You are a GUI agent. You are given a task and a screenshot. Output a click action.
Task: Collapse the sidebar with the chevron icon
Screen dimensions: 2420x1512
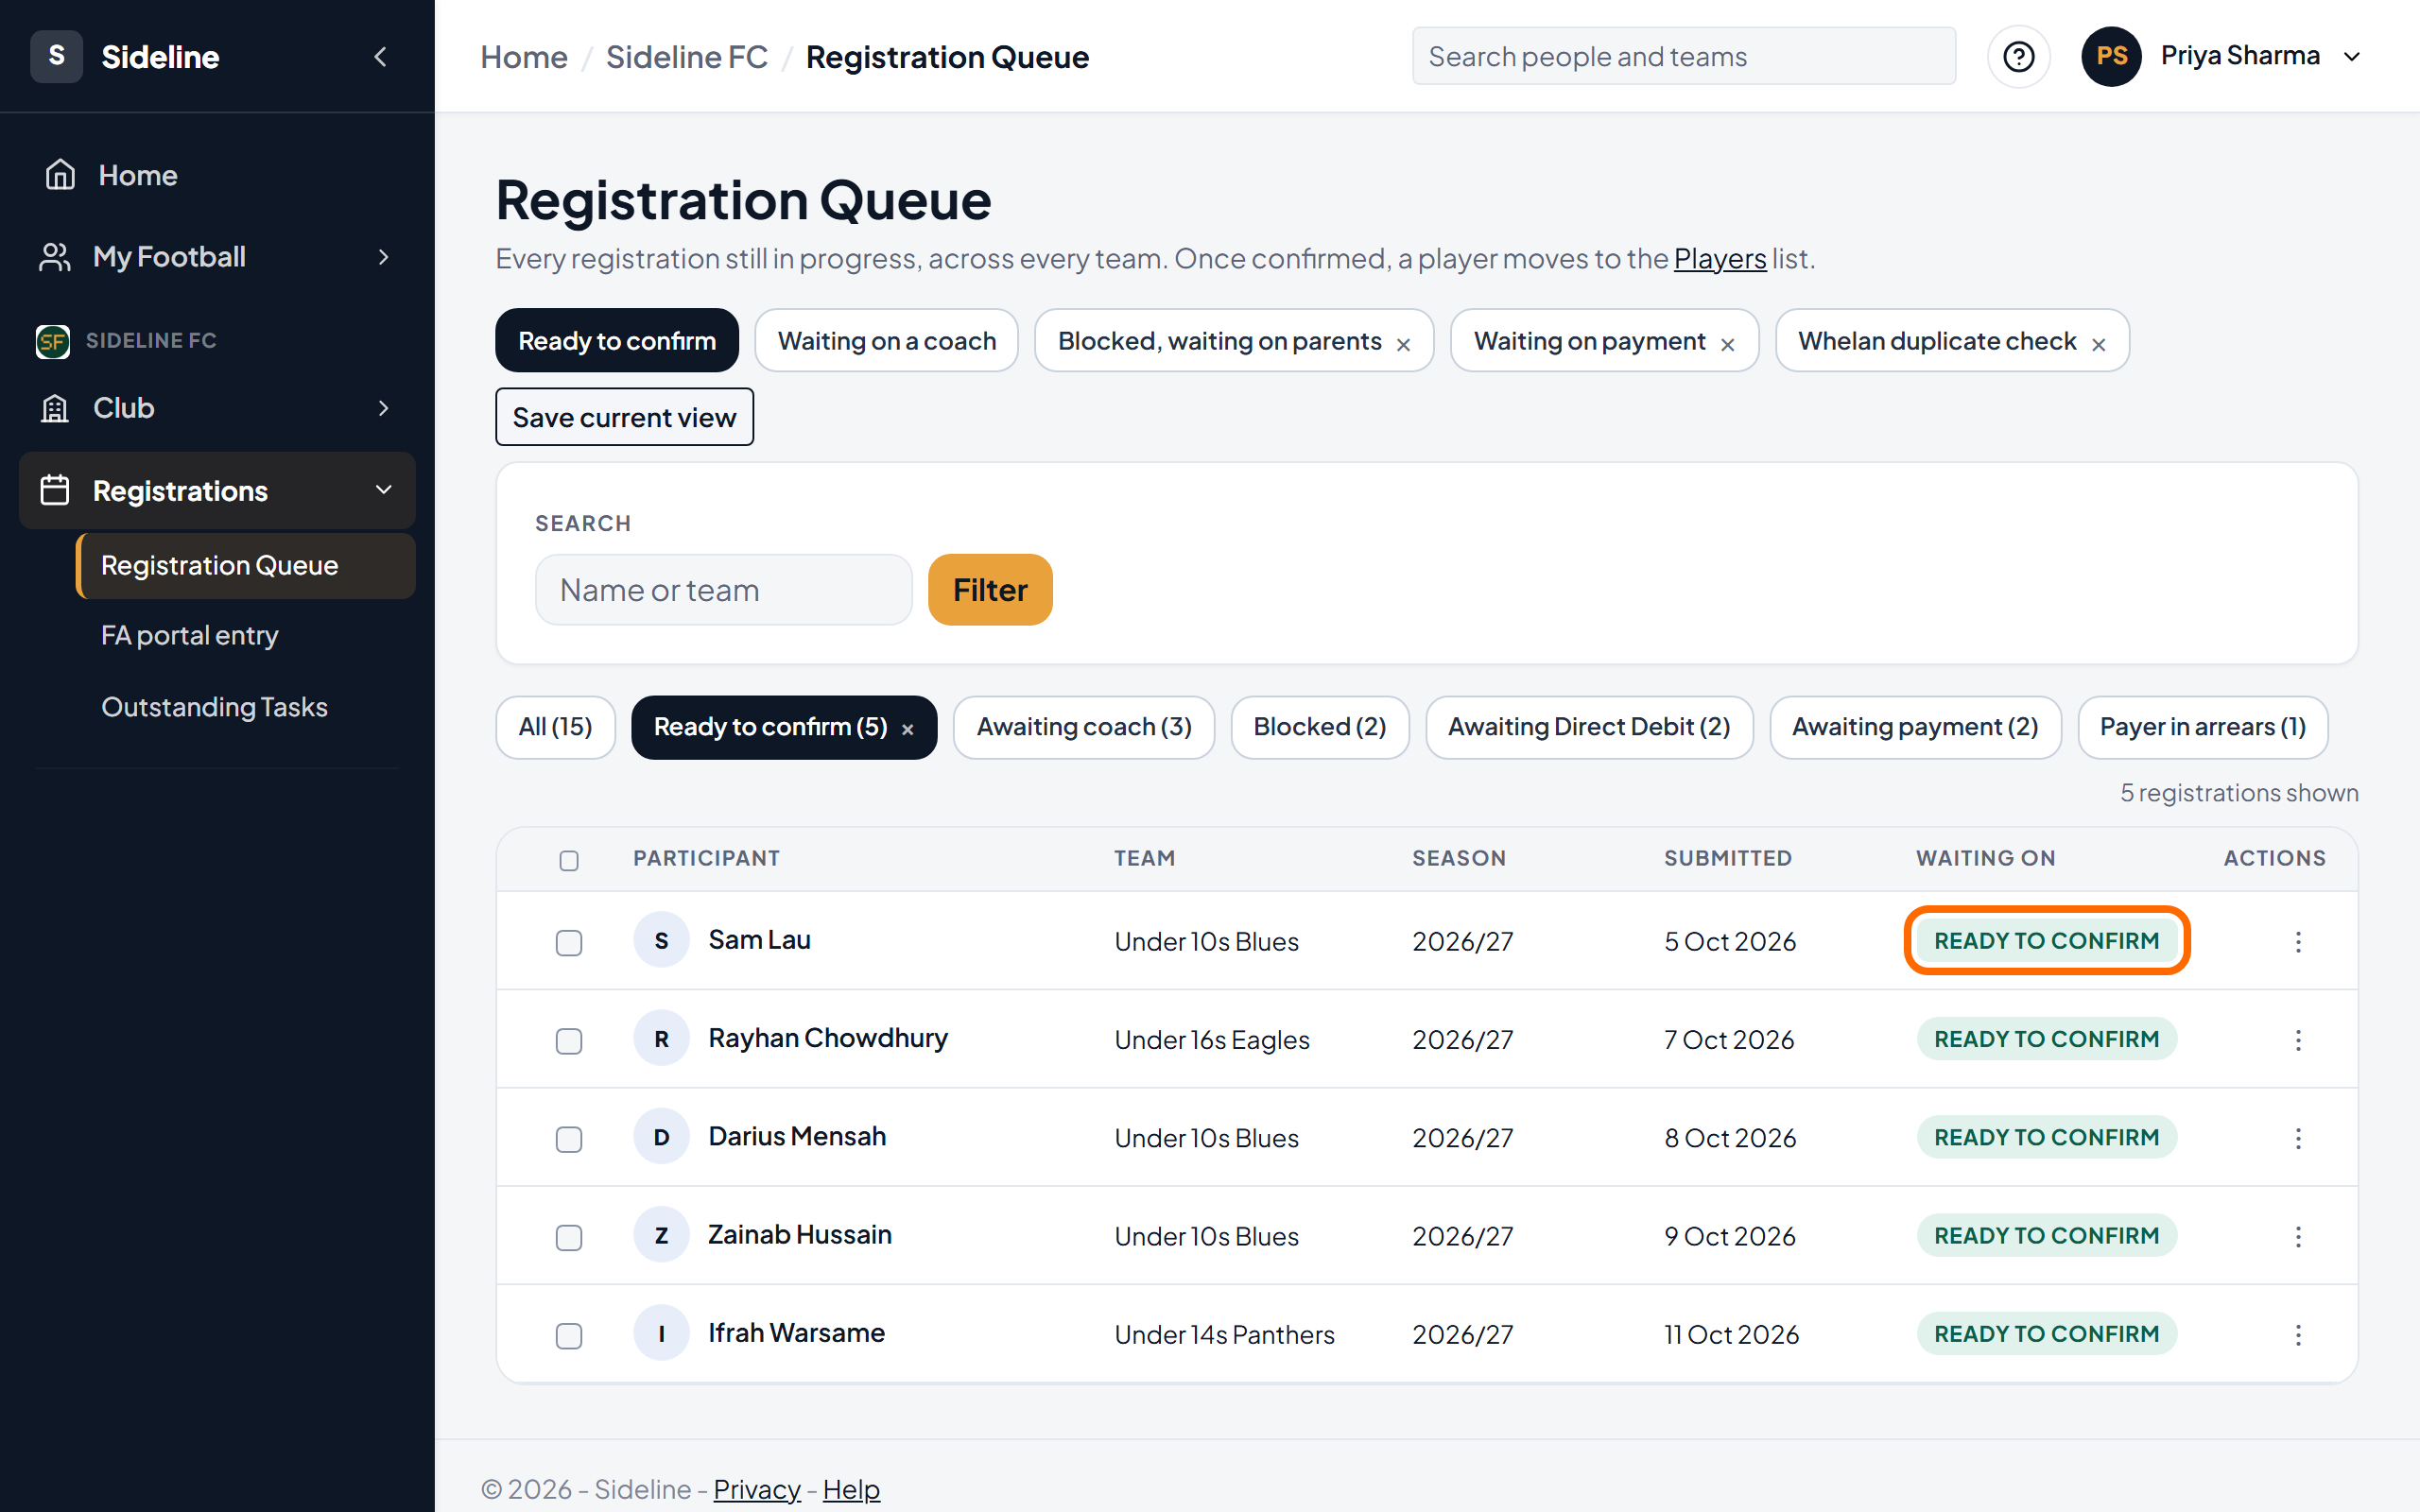pos(380,57)
